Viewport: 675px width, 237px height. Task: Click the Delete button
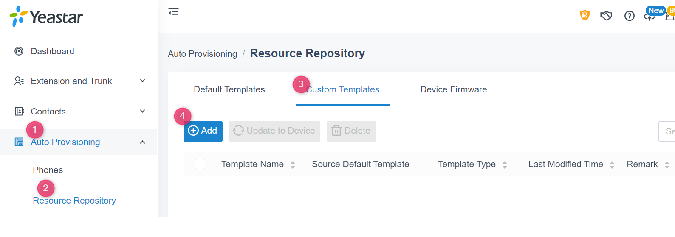click(x=351, y=131)
